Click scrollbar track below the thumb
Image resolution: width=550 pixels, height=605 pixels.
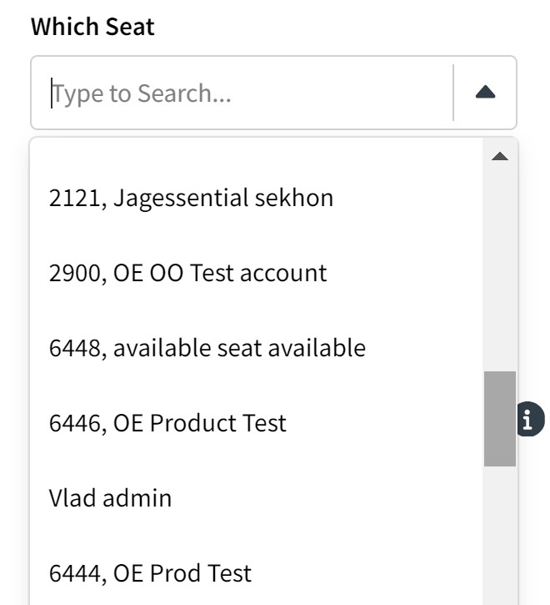[x=500, y=534]
